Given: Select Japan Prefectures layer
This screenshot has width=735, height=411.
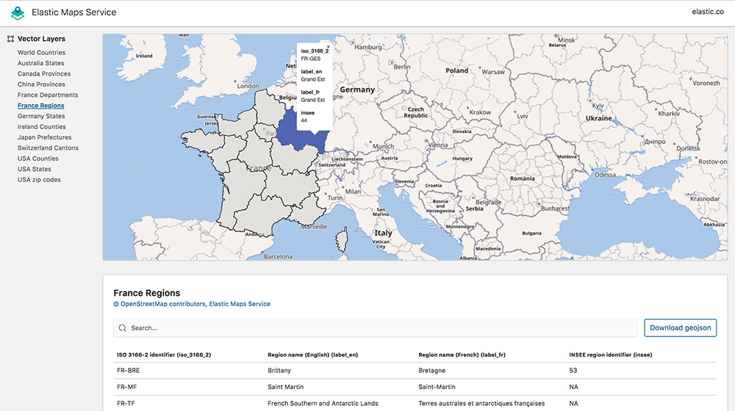Looking at the screenshot, I should [x=45, y=137].
